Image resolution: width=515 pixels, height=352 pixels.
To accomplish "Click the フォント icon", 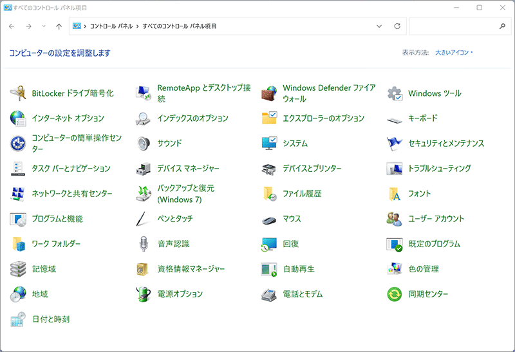I will (x=395, y=194).
